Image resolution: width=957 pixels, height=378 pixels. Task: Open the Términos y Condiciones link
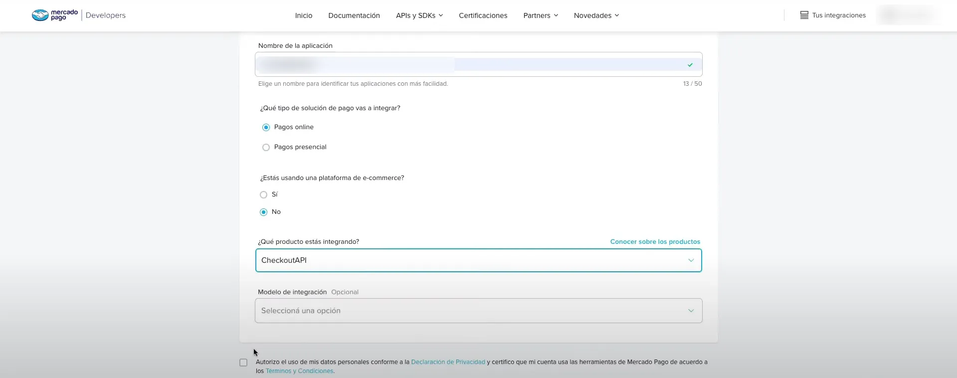(x=299, y=371)
